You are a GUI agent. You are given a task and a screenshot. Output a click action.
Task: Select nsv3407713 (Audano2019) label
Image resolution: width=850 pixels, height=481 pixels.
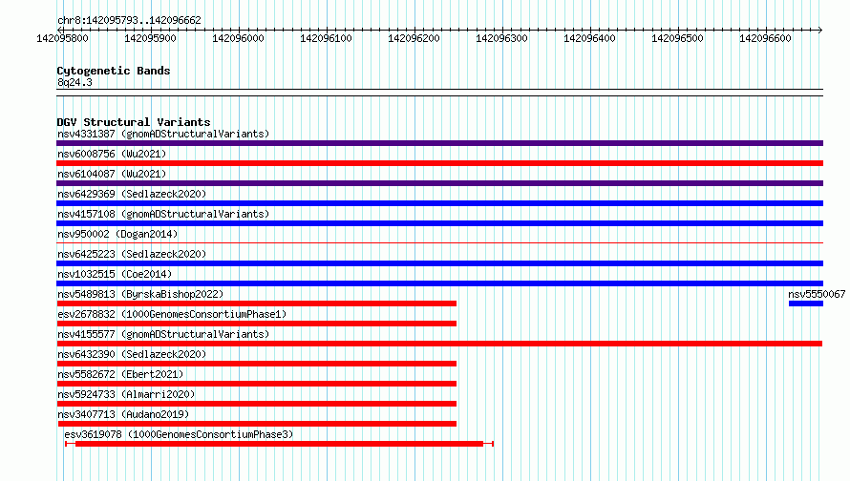coord(123,414)
